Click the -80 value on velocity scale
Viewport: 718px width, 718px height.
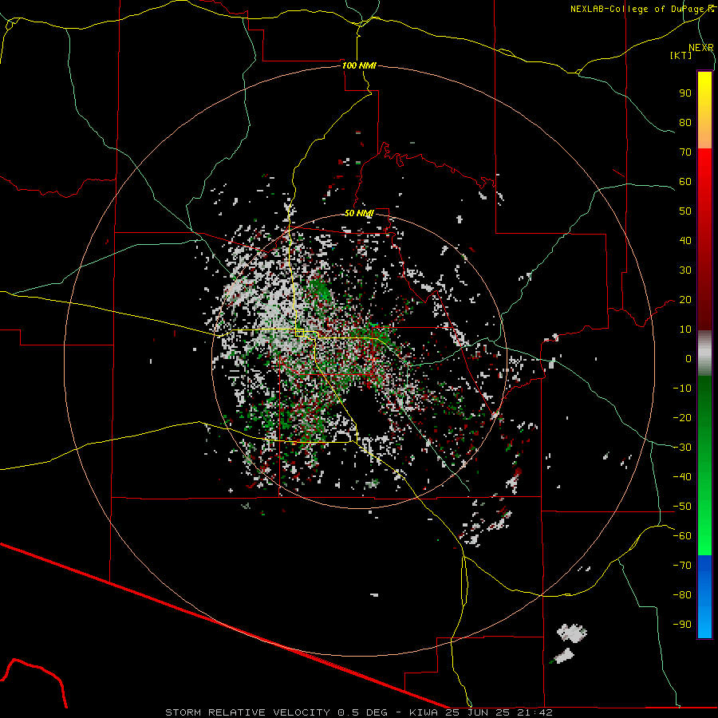[682, 595]
